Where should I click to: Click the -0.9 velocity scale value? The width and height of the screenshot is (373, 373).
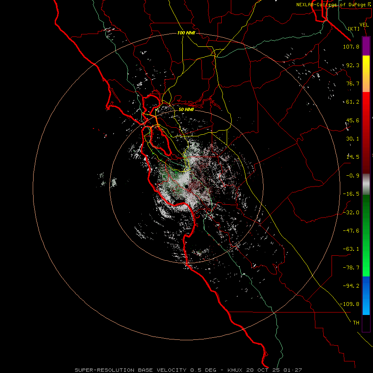pos(353,176)
